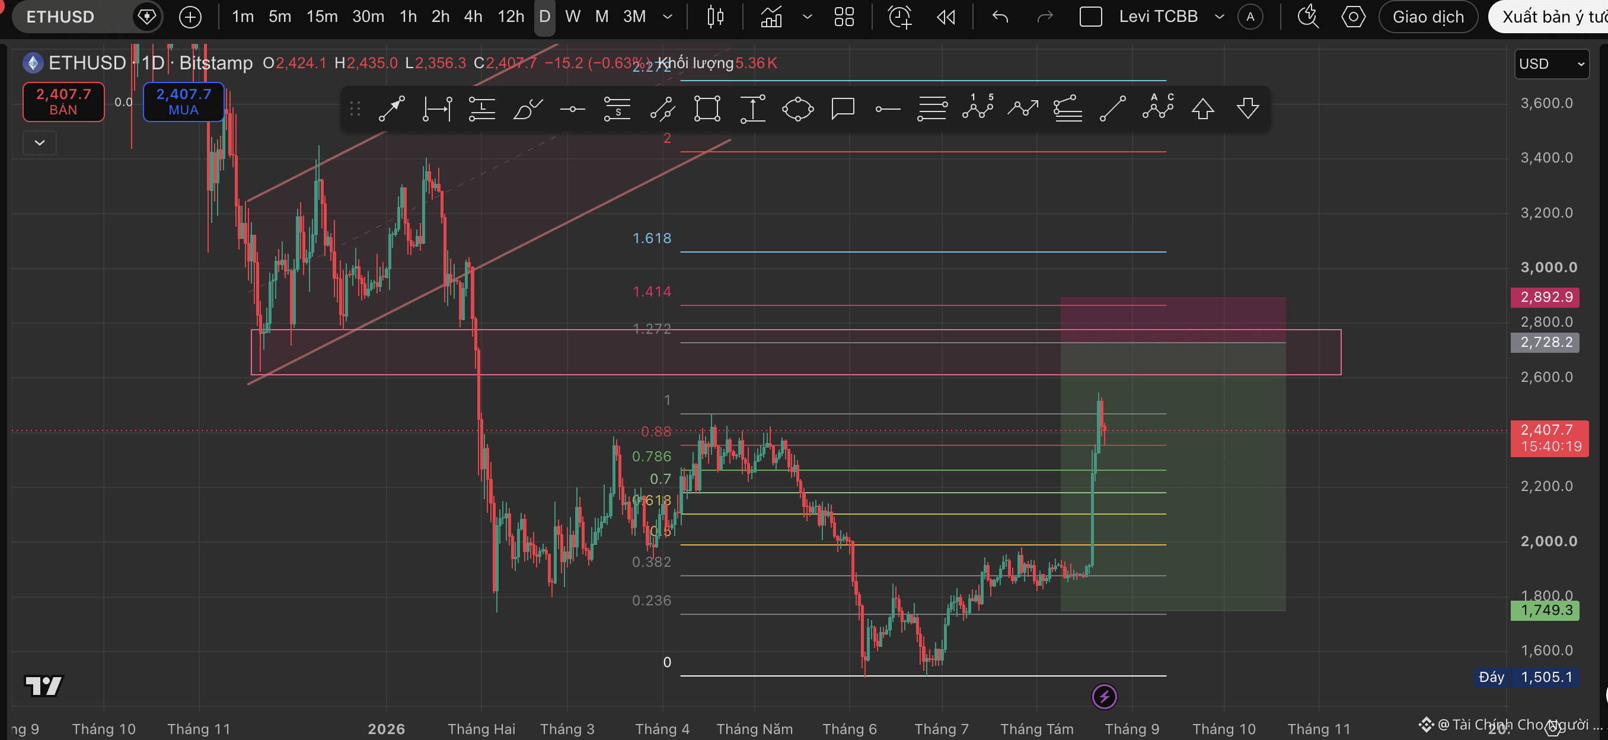
Task: Open the candlestick chart style menu
Action: click(716, 17)
